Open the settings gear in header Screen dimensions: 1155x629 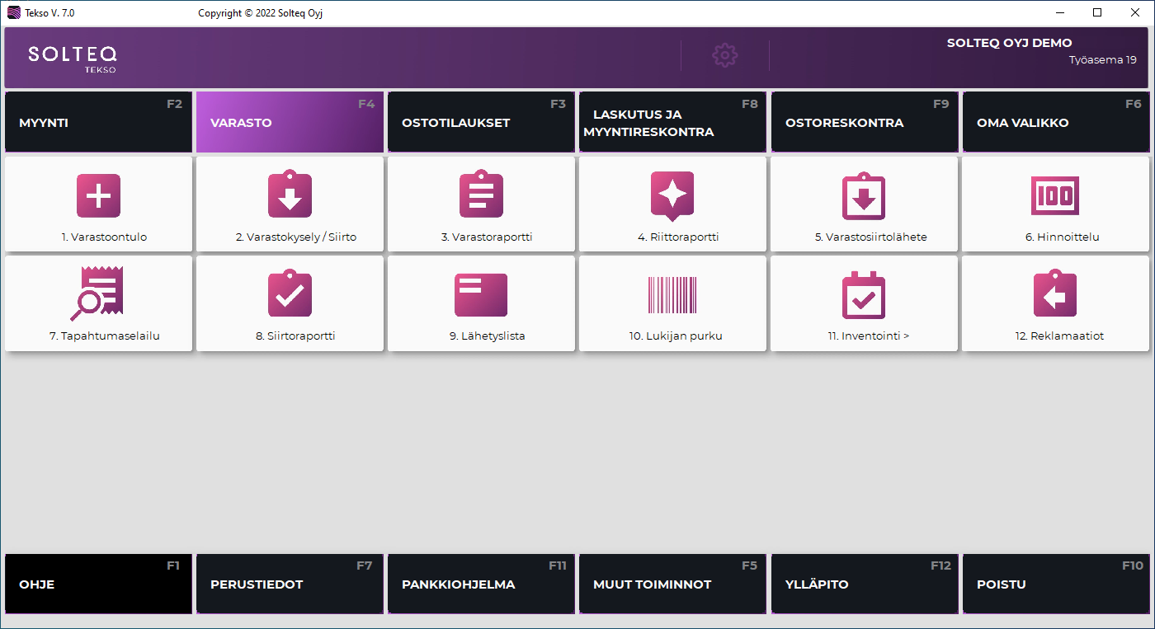(724, 55)
